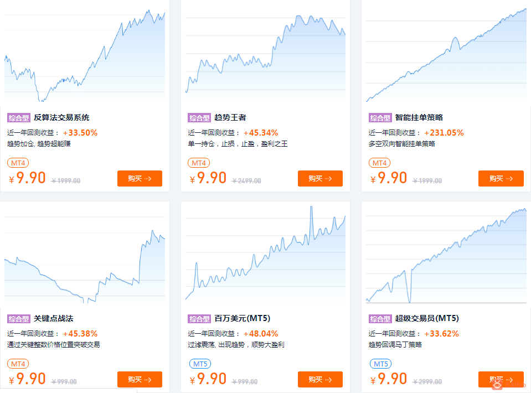Select the MT5 badge under 百万美元(MT5)

pos(200,364)
